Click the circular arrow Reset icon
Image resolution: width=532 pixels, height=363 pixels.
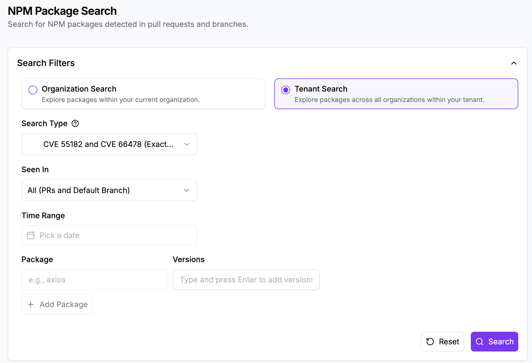(x=430, y=342)
